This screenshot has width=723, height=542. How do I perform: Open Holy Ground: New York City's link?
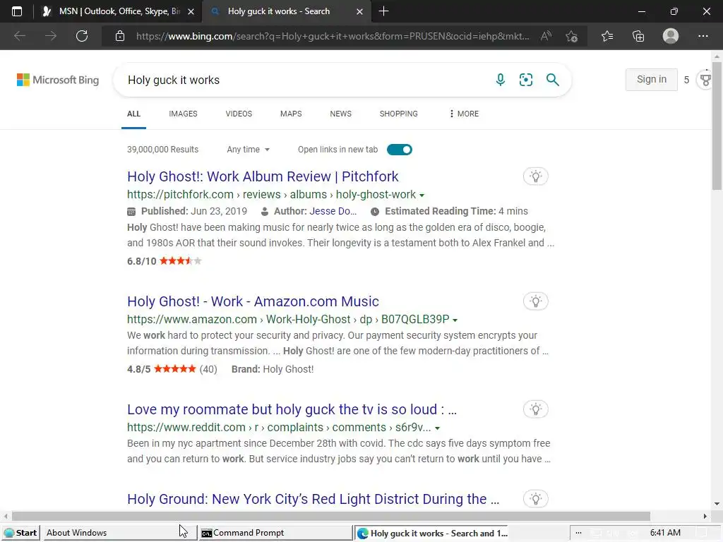pyautogui.click(x=313, y=499)
